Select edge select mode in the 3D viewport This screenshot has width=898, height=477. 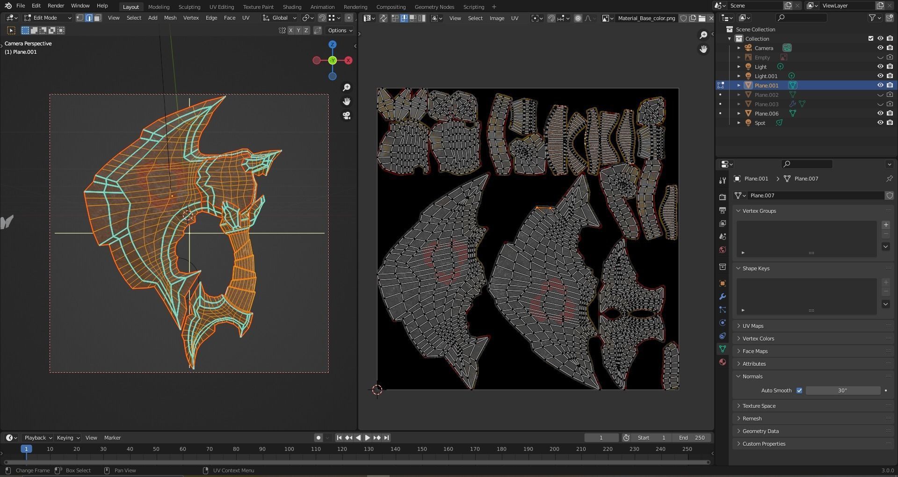coord(89,18)
